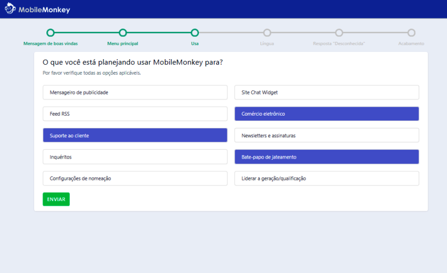Click the Língua step label
The width and height of the screenshot is (447, 273).
click(x=267, y=44)
